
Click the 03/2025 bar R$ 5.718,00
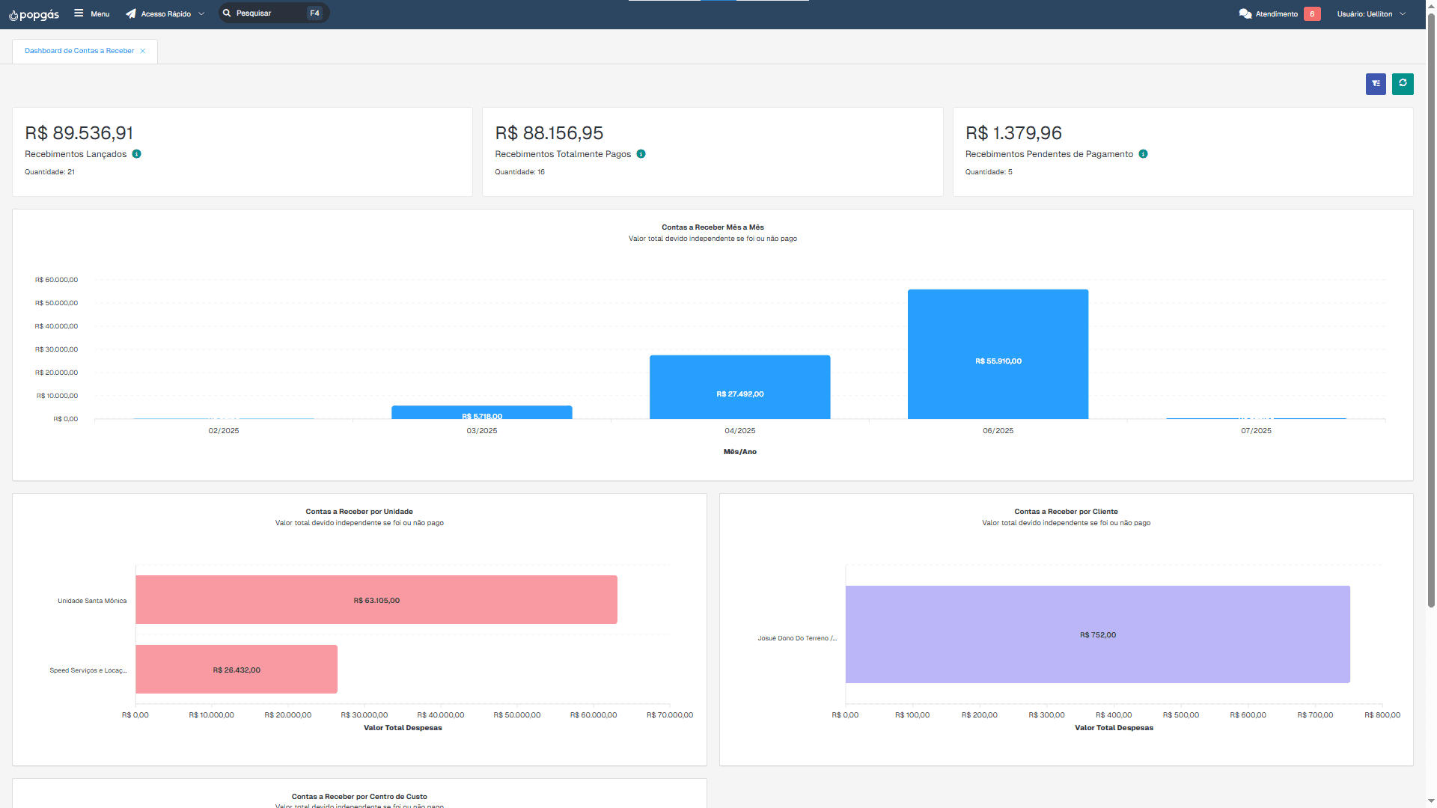coord(482,412)
